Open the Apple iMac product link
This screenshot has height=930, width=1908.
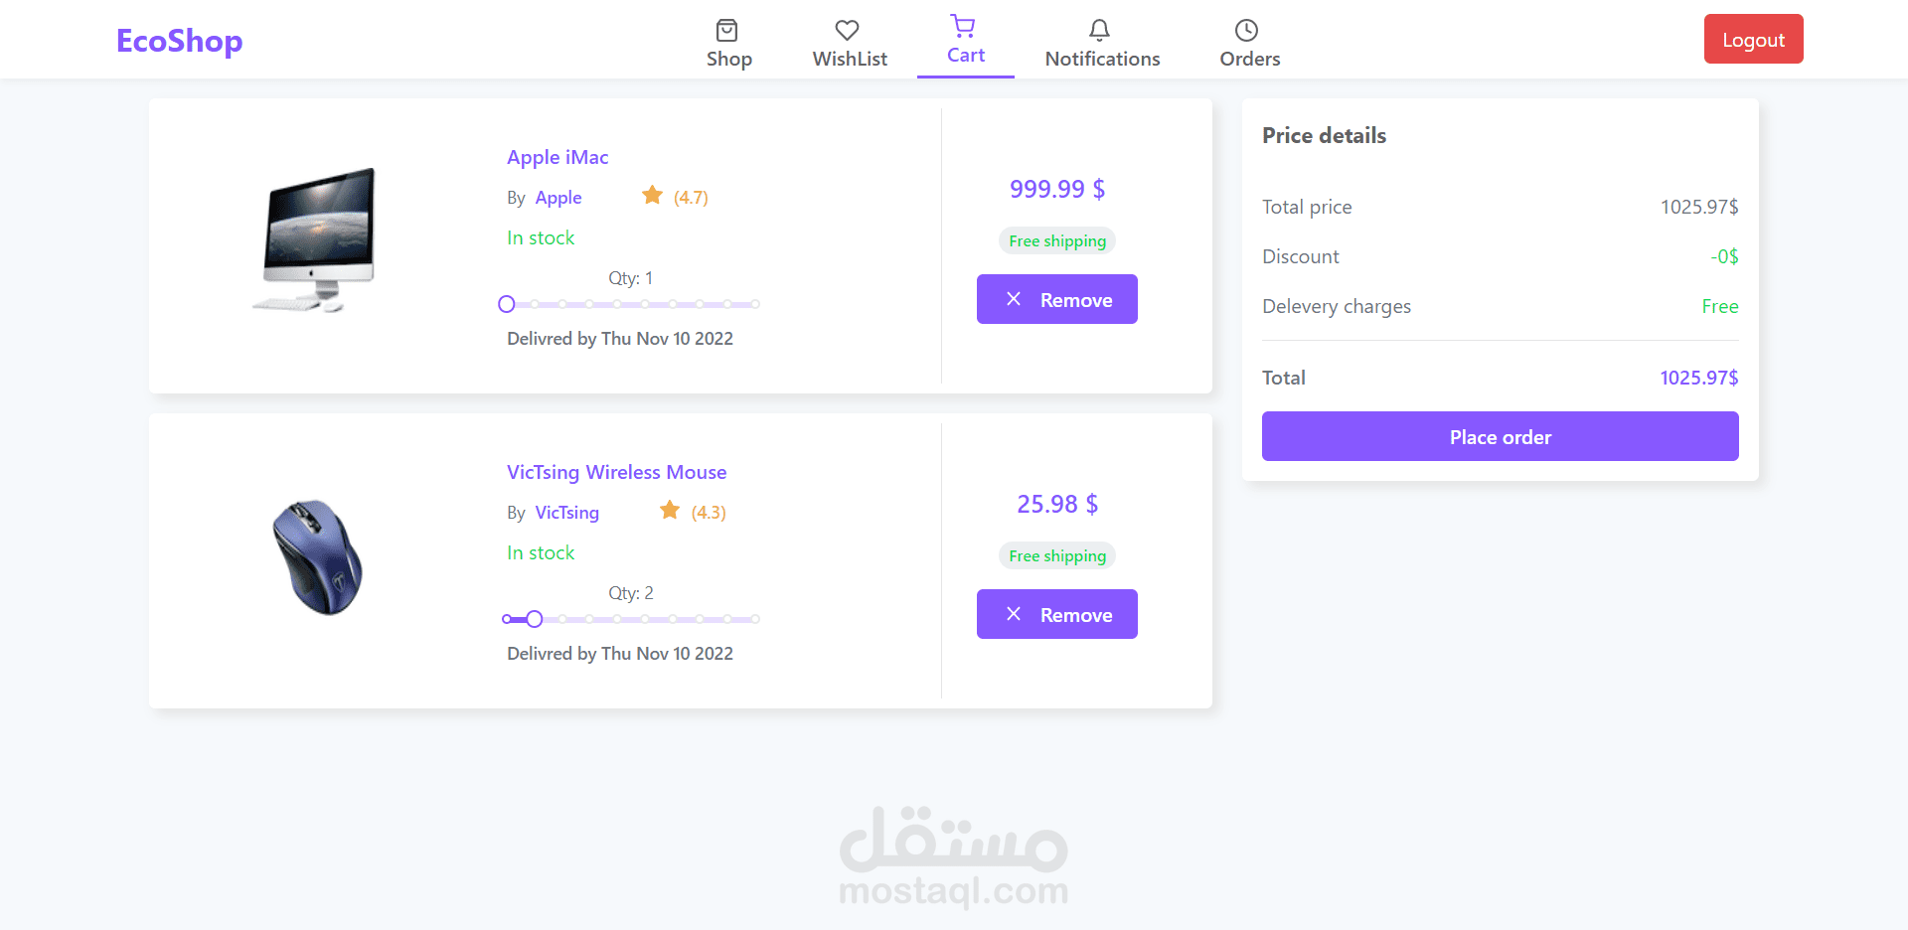[557, 157]
